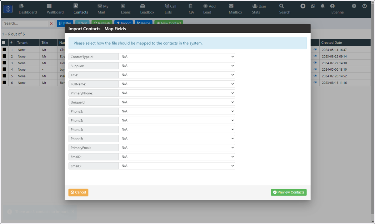The height and width of the screenshot is (224, 375).
Task: Open User Stats nav item
Action: coord(259,9)
